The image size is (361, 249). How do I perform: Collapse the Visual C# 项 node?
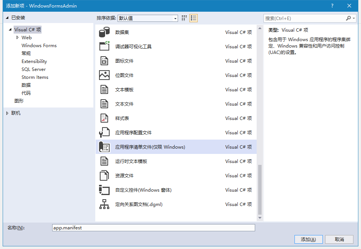click(x=10, y=29)
